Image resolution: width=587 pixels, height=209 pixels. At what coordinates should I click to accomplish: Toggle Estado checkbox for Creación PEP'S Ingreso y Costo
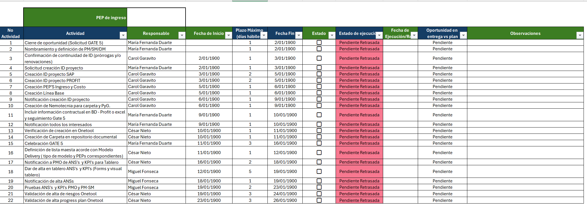point(319,87)
